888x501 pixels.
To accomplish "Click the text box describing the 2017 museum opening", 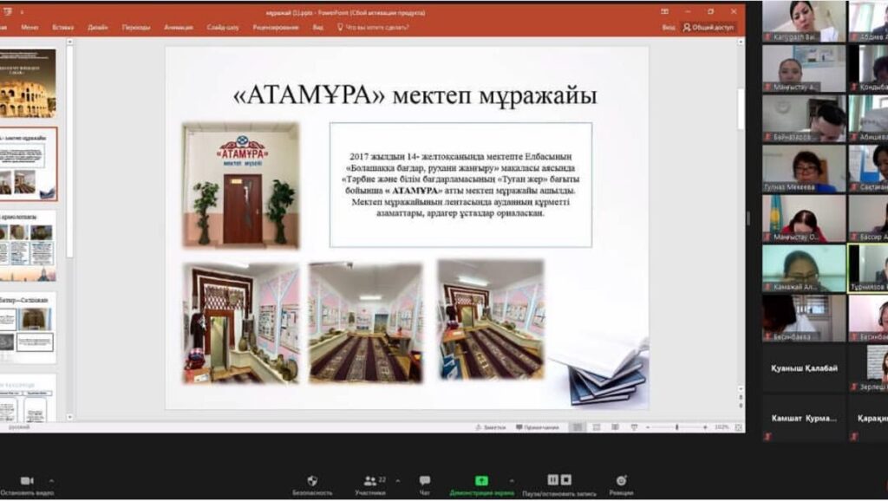I will [460, 185].
